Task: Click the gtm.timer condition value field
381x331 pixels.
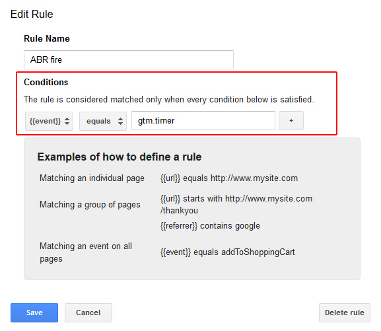Action: coord(203,121)
